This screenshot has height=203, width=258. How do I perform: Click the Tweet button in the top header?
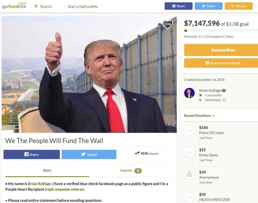tap(209, 6)
